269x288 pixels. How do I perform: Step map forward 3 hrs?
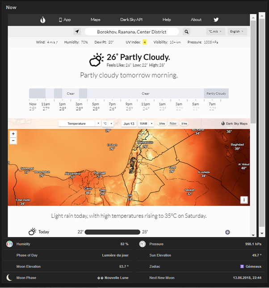click(184, 124)
